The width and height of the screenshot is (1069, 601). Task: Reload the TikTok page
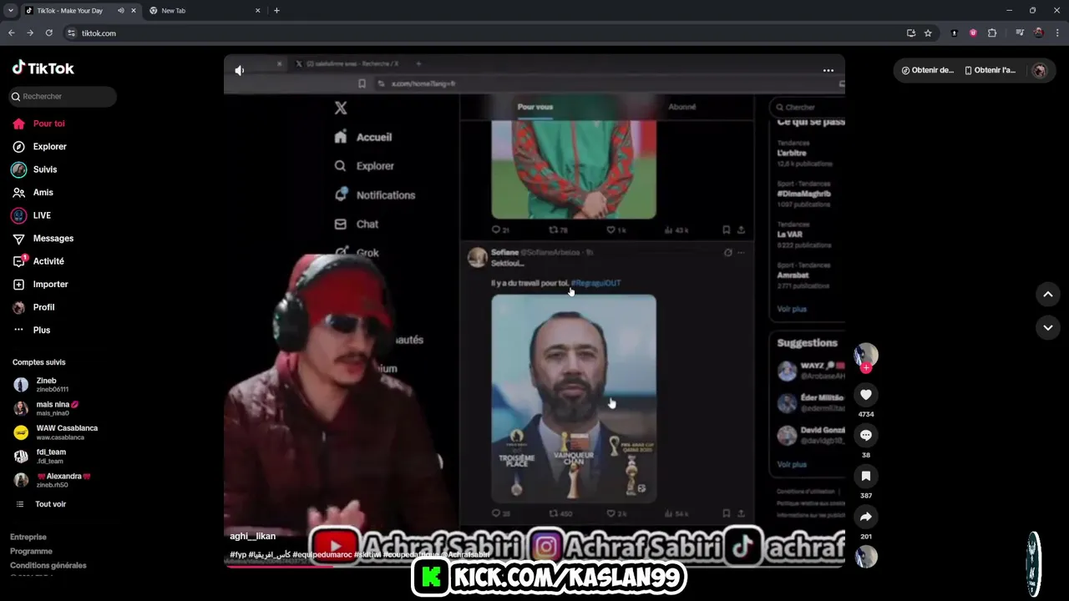point(49,33)
